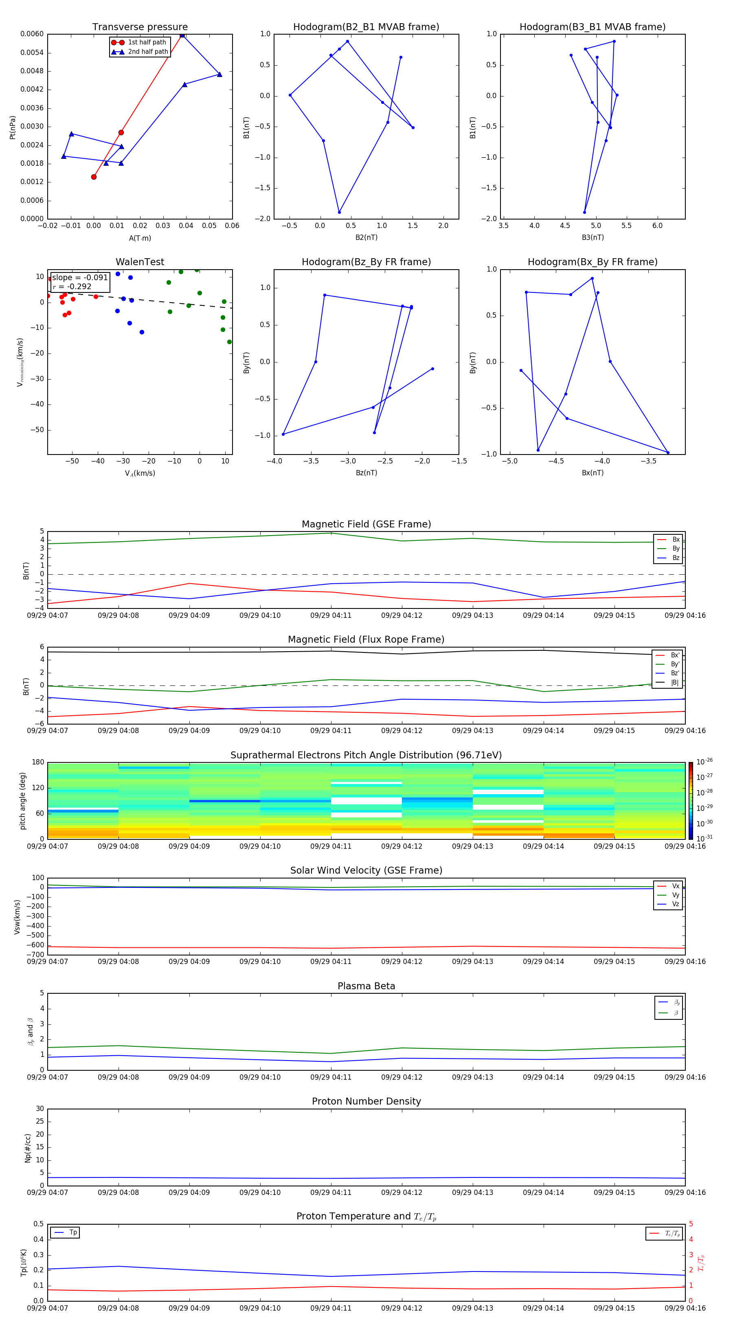Click the '|B|' legend entry
The height and width of the screenshot is (1344, 733).
coord(667,683)
